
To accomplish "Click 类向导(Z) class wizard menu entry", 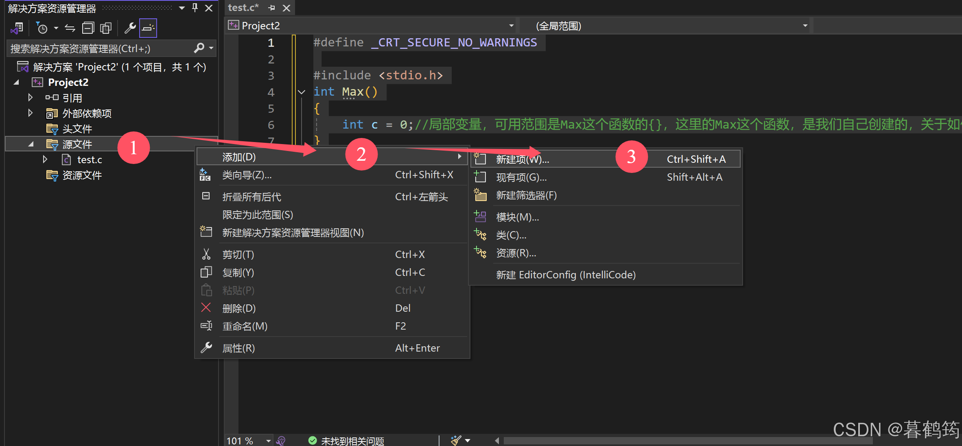I will [247, 175].
